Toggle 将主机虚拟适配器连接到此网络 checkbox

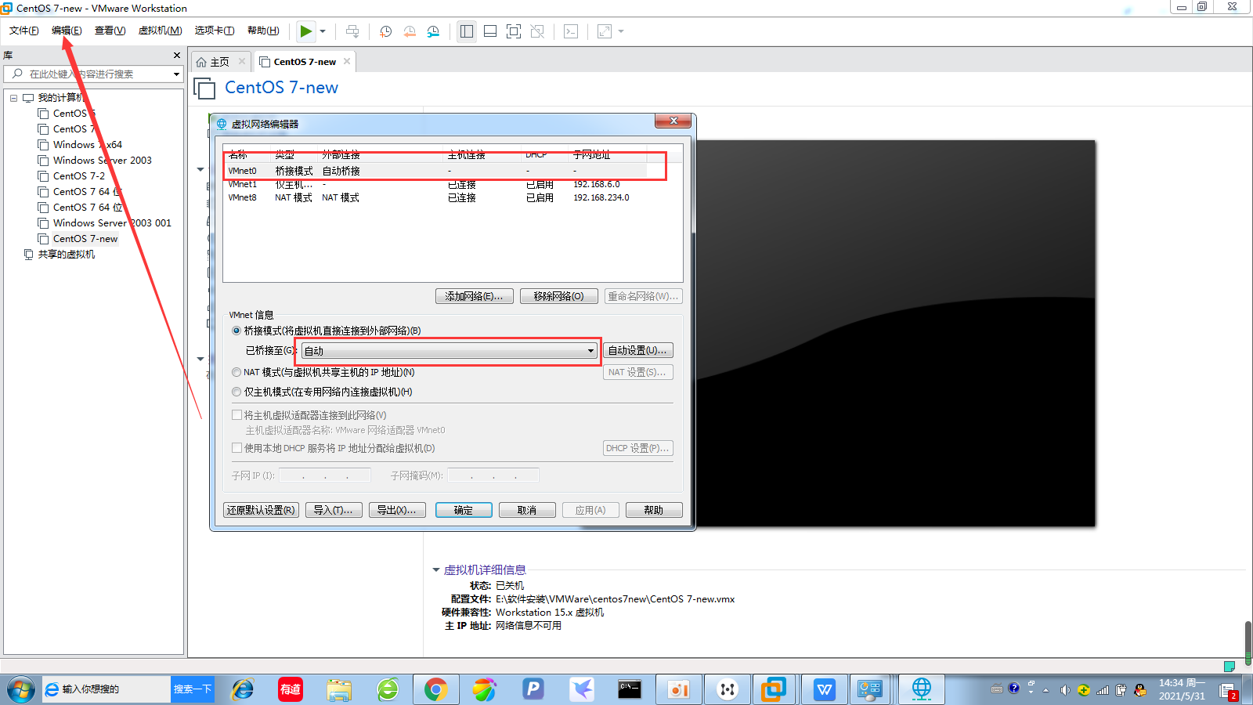[237, 415]
